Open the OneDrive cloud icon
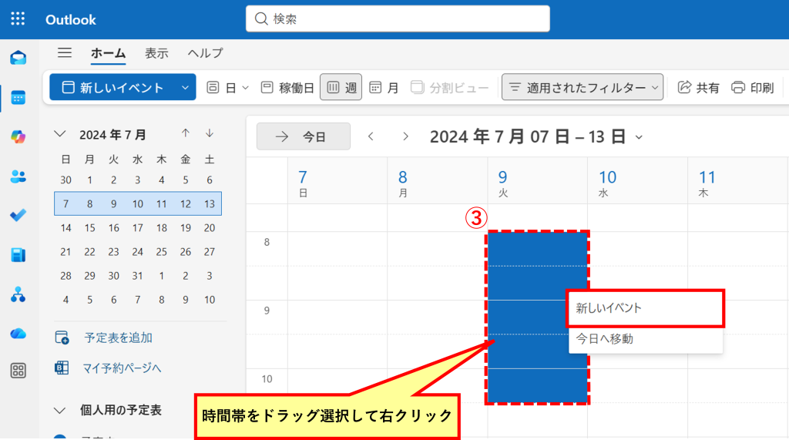This screenshot has height=440, width=789. (x=18, y=333)
